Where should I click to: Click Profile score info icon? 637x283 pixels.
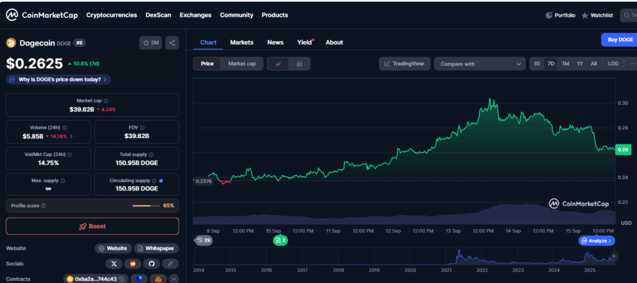44,206
